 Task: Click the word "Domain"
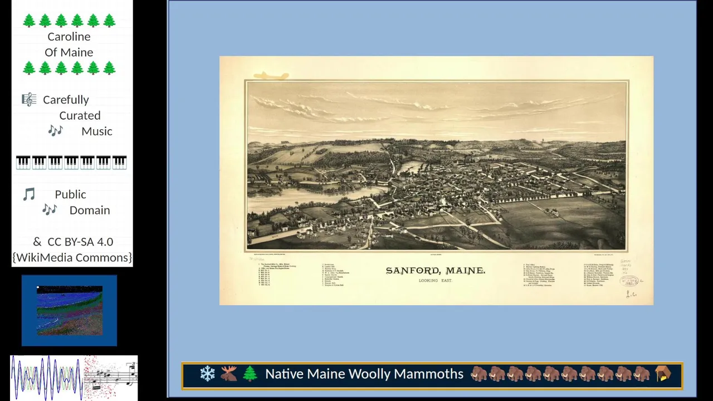tap(90, 211)
